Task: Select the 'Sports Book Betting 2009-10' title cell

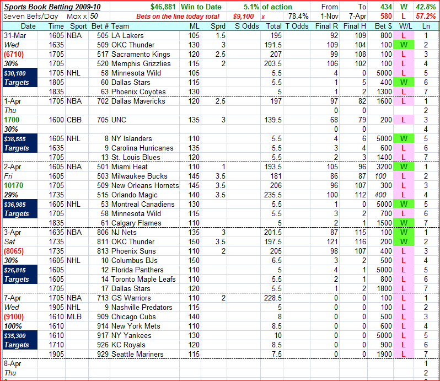Action: (x=52, y=7)
